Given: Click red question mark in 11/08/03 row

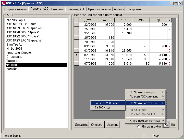Looking at the screenshot, I should click(x=169, y=59).
